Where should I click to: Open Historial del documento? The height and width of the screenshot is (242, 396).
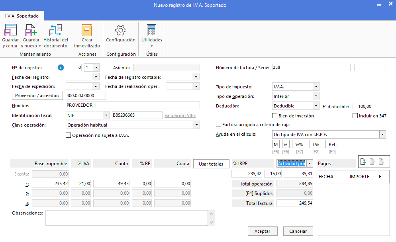pos(55,36)
